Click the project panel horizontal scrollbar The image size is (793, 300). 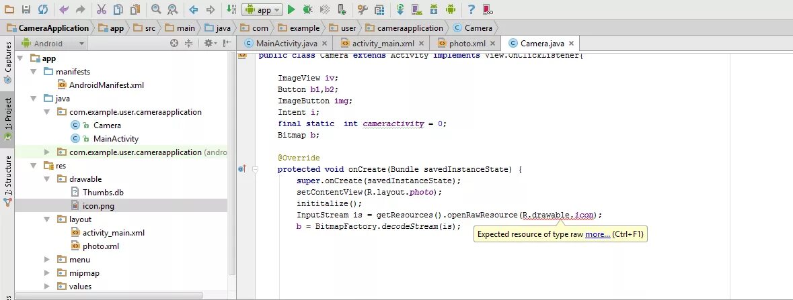(x=109, y=295)
